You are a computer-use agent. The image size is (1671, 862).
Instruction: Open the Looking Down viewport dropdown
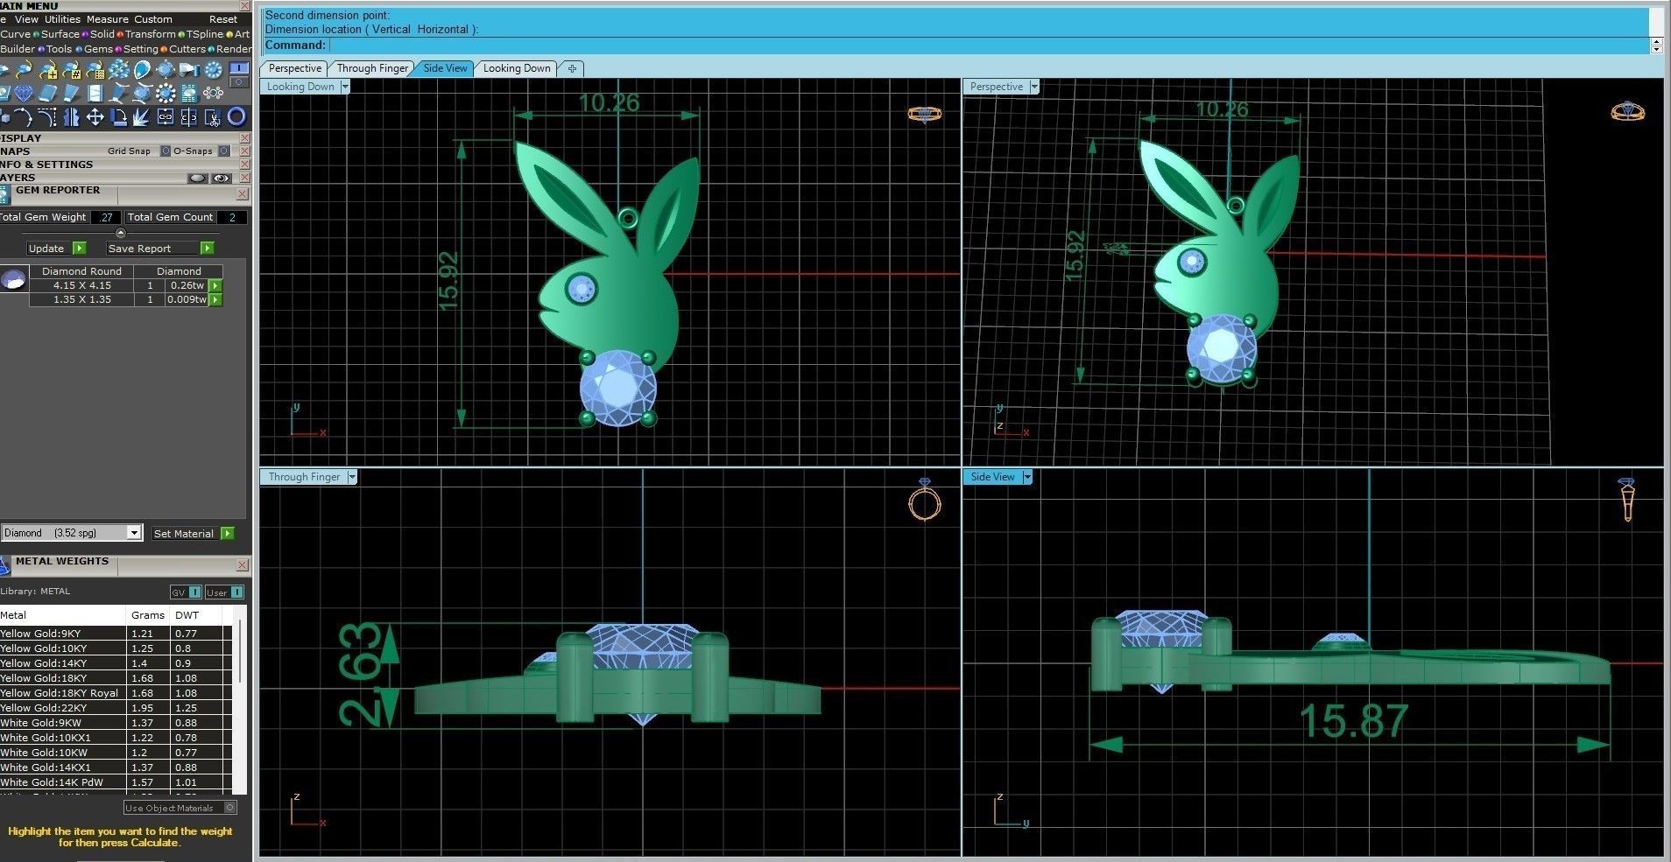tap(345, 87)
